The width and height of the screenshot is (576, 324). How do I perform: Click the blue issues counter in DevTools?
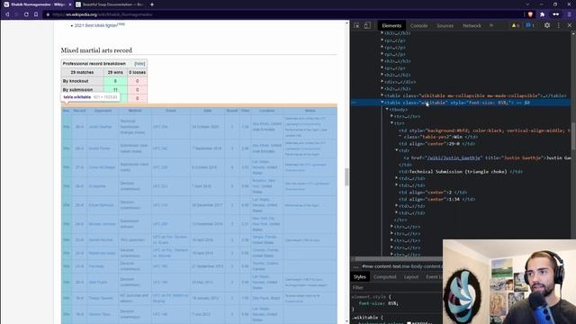(x=530, y=25)
